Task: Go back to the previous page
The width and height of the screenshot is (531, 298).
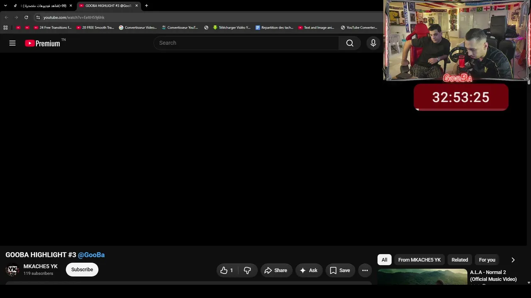Action: pos(6,17)
